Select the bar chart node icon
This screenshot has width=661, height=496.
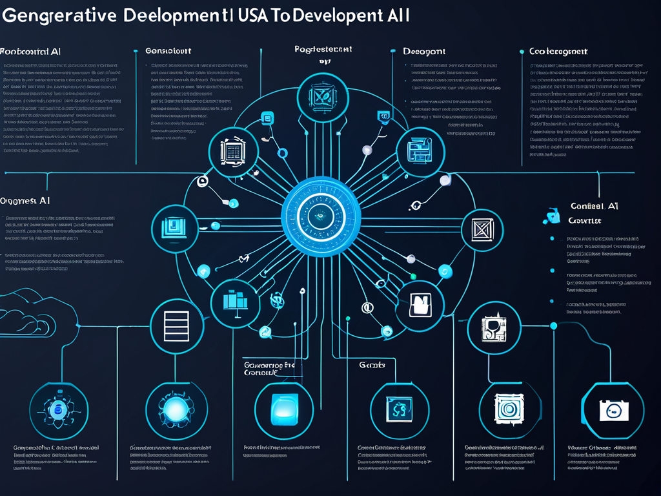pos(235,302)
